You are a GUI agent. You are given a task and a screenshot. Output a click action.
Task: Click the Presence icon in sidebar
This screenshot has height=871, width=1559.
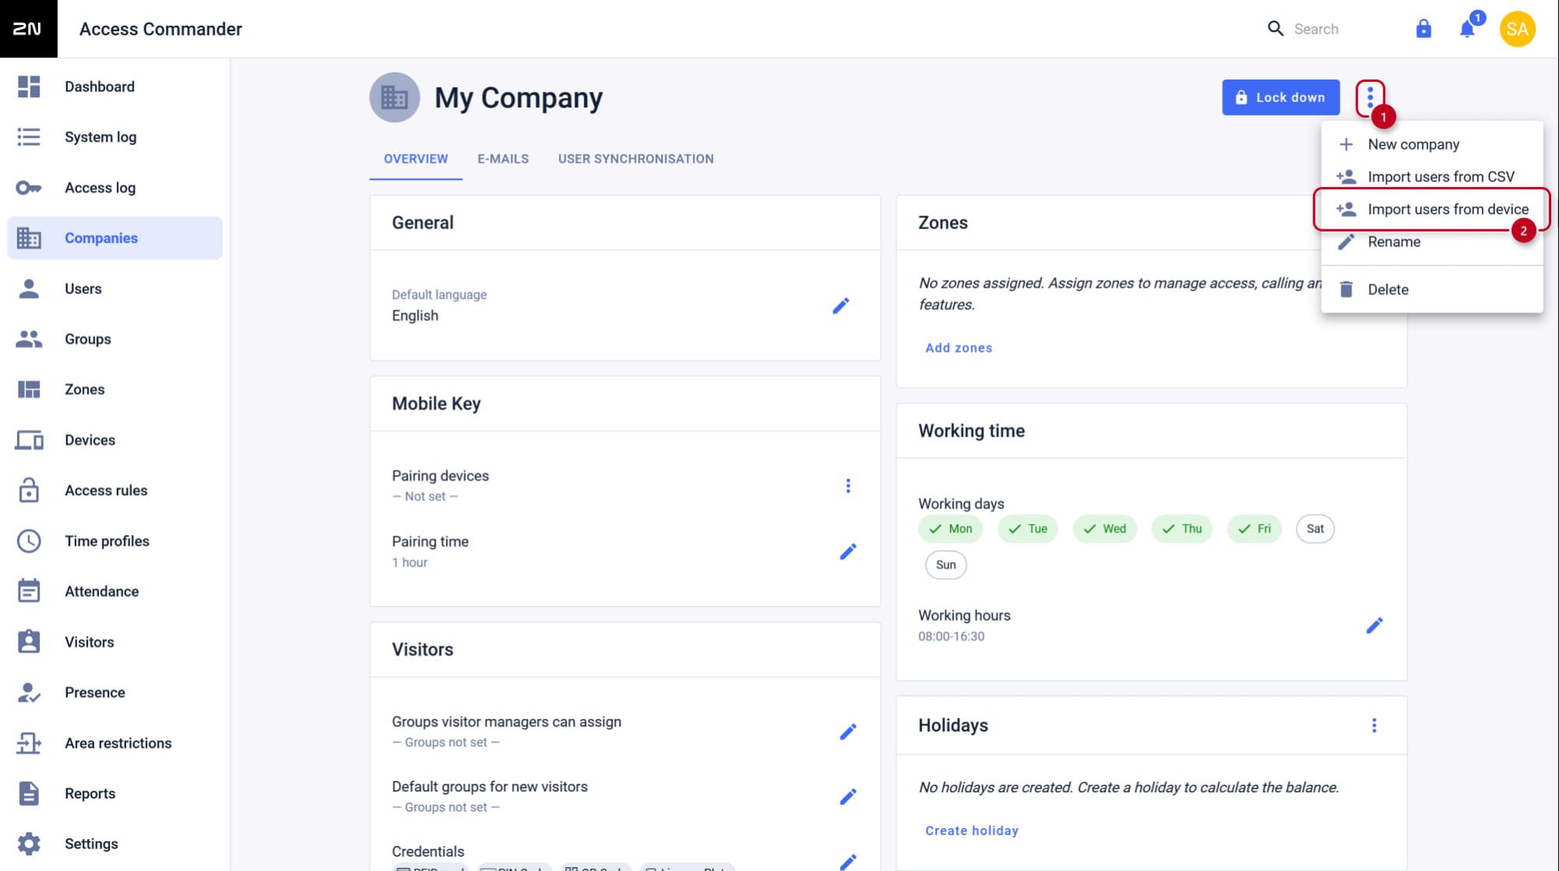point(29,692)
